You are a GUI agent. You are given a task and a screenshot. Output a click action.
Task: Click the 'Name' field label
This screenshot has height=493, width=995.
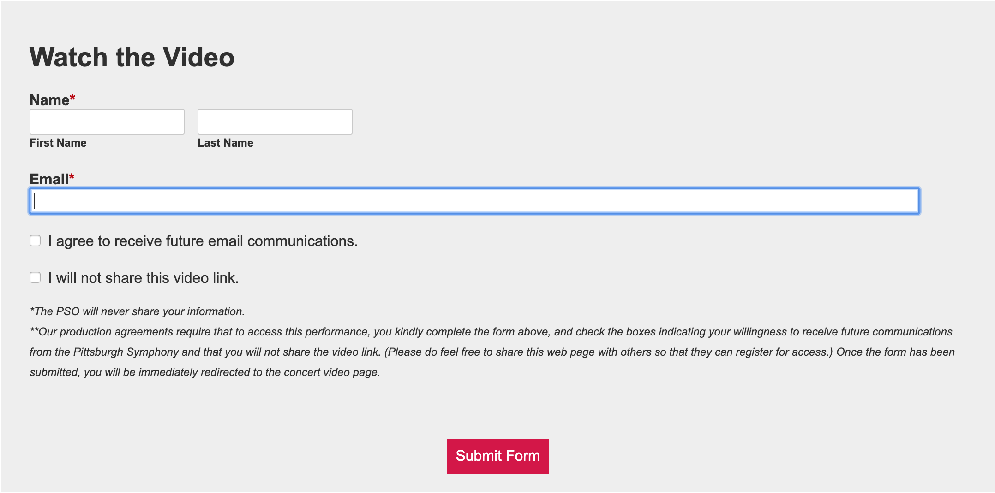[x=50, y=100]
